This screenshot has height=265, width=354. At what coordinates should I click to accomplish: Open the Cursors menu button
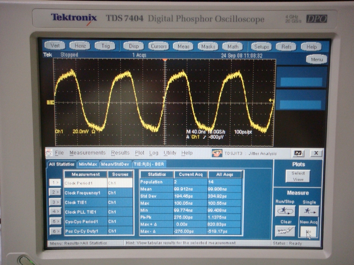click(x=159, y=46)
